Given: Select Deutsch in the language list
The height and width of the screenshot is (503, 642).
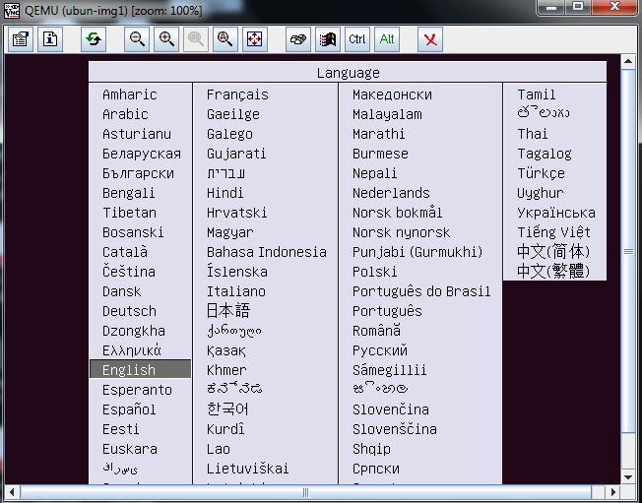Looking at the screenshot, I should click(129, 311).
